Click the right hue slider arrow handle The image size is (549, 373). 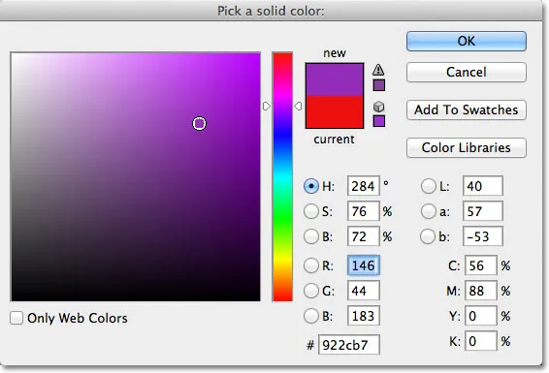pos(298,106)
